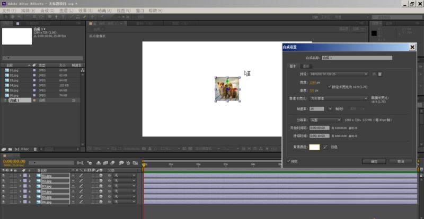424x219 pixels.
Task: Click the project panel trash icon
Action: point(35,149)
